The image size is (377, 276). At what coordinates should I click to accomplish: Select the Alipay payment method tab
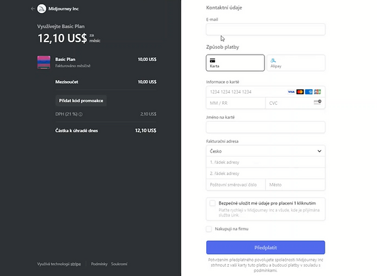[x=296, y=63]
